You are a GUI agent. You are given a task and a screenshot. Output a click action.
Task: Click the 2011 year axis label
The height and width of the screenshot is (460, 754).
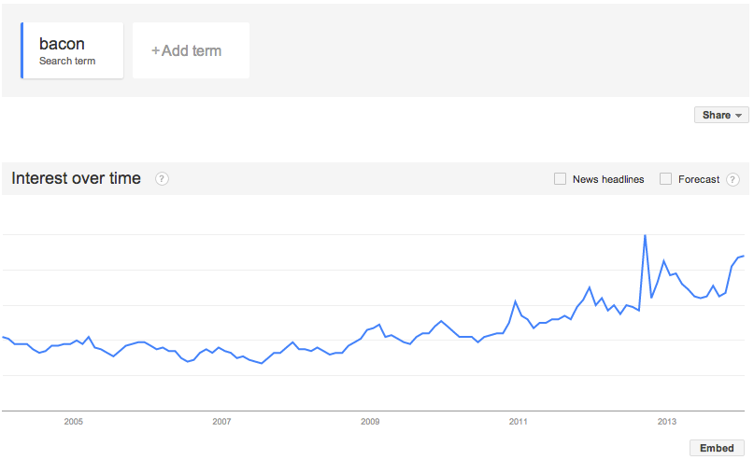519,422
